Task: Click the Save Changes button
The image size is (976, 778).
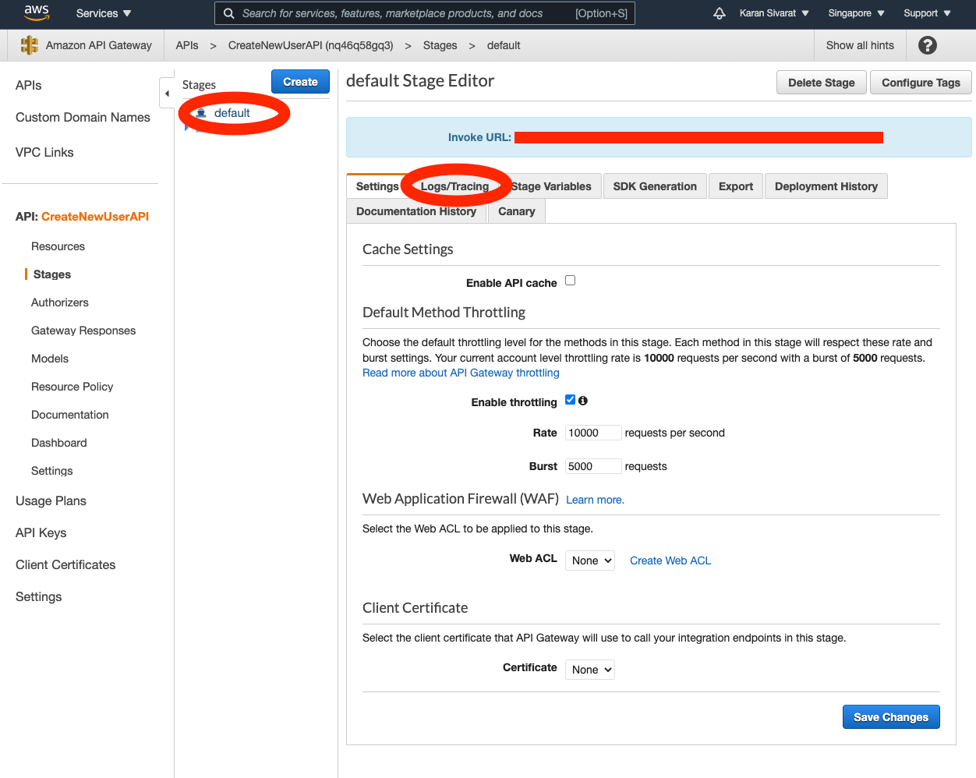Action: 891,717
